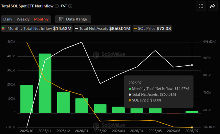The width and height of the screenshot is (220, 134).
Task: Click the 2026/07 x-axis label
Action: (x=192, y=131)
